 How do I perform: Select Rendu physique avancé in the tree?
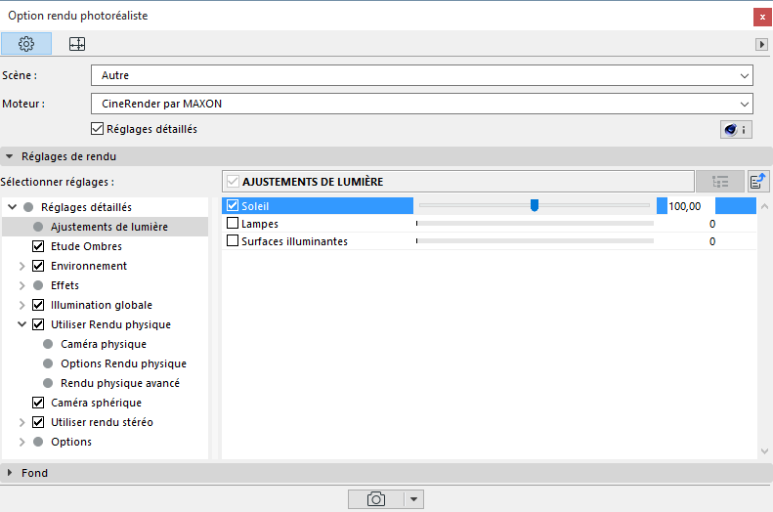120,383
